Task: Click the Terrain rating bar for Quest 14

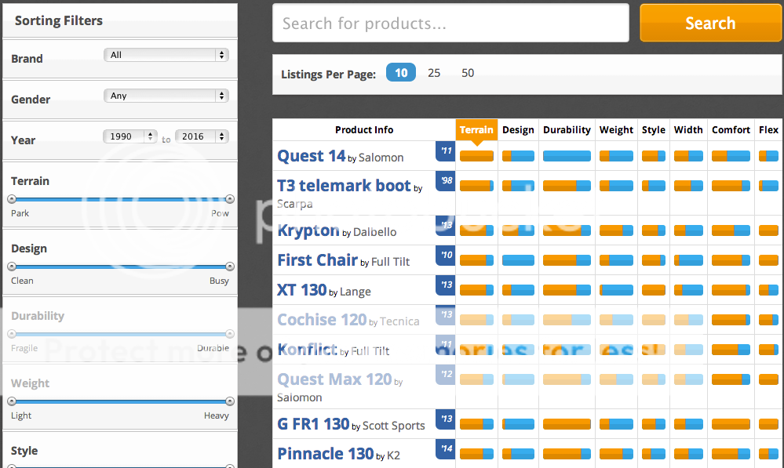Action: 476,156
